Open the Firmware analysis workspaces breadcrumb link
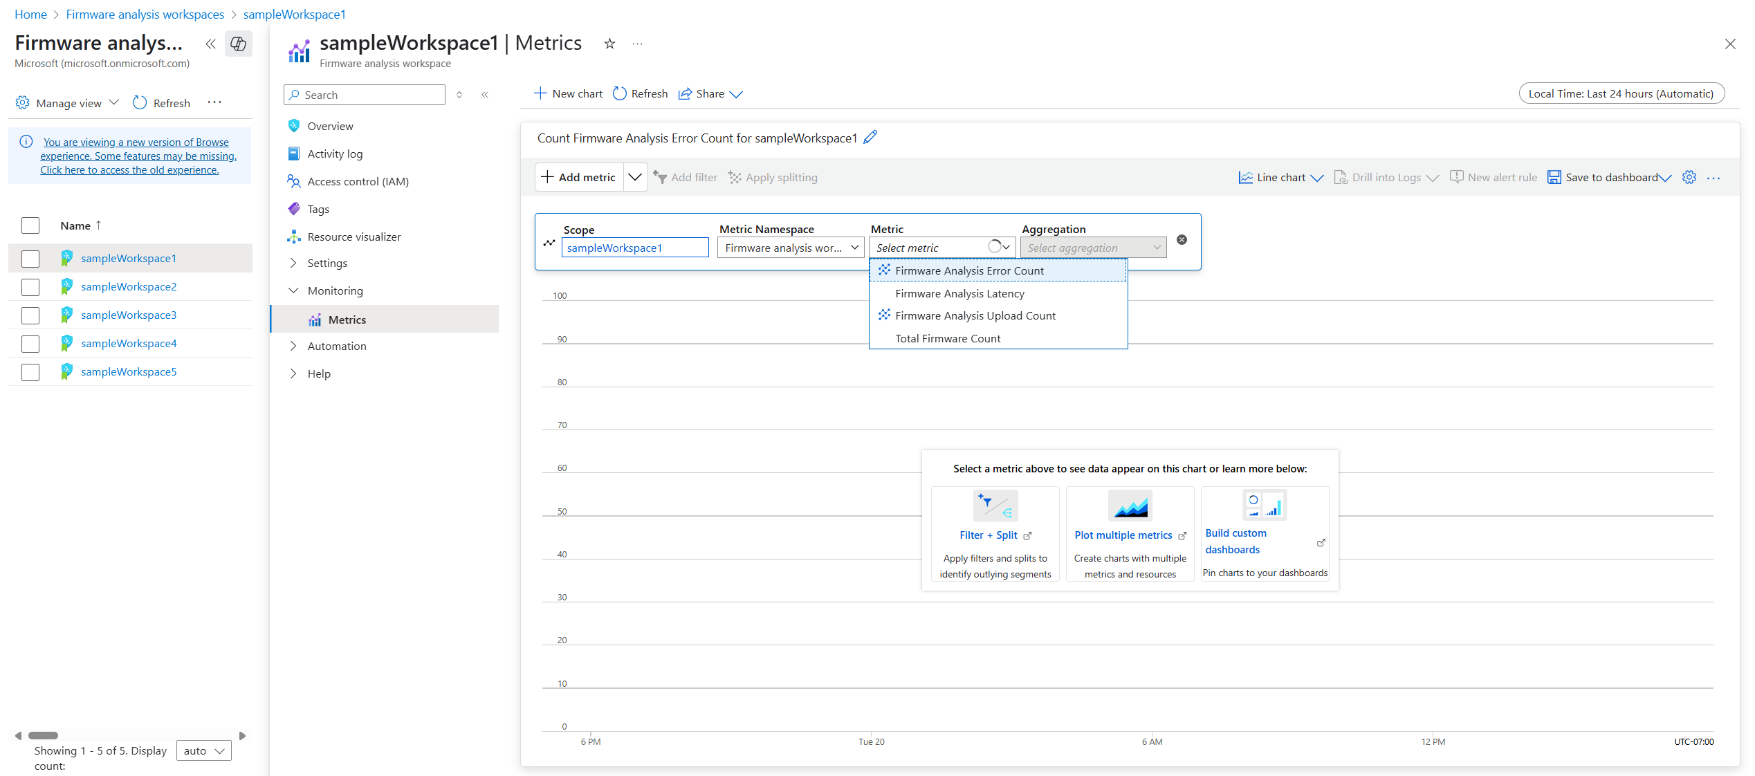Screen dimensions: 1755x776 point(145,15)
